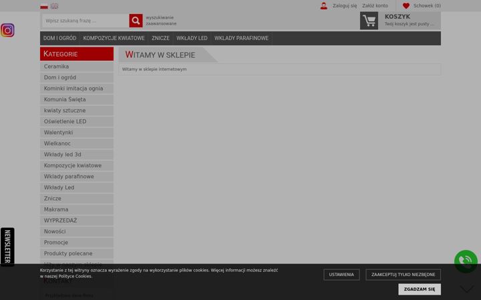Select Produkty polecane category
This screenshot has width=481, height=300.
tap(77, 254)
